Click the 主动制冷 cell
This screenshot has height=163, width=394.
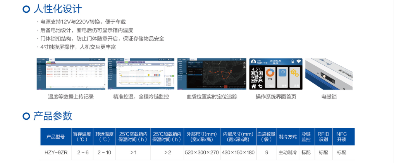click(288, 152)
